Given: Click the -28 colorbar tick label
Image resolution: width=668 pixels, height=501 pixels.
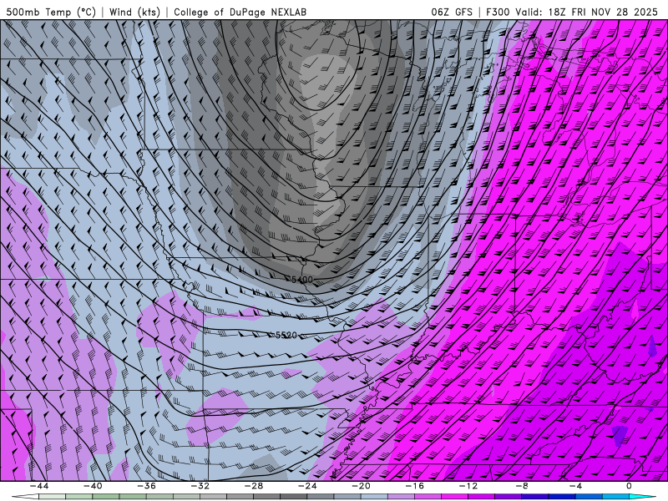Looking at the screenshot, I should pos(254,486).
